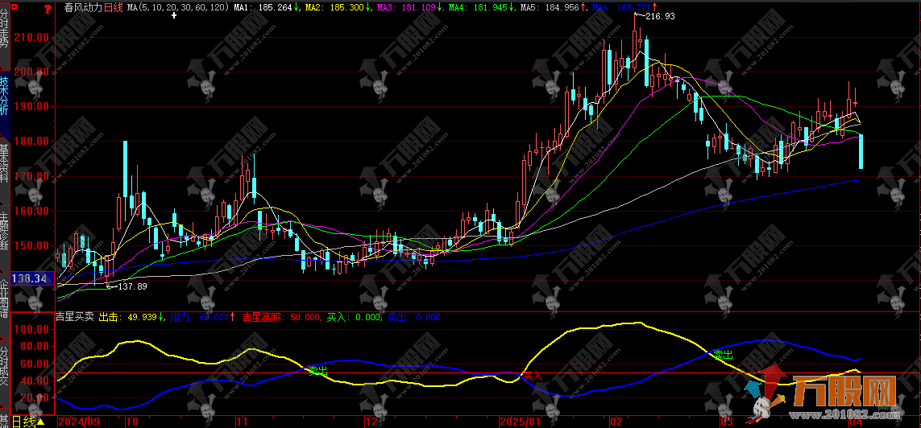Click the 200.00 price axis label
921x428 pixels.
(32, 72)
